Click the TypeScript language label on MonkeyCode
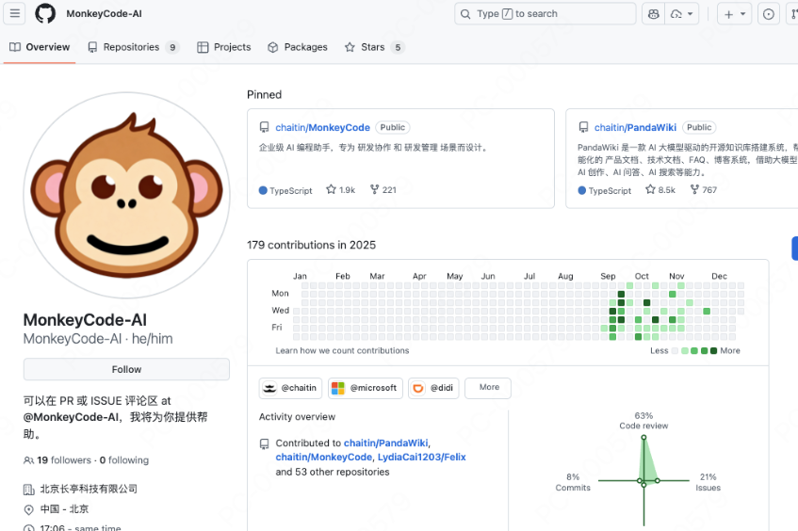The height and width of the screenshot is (531, 798). pos(290,191)
